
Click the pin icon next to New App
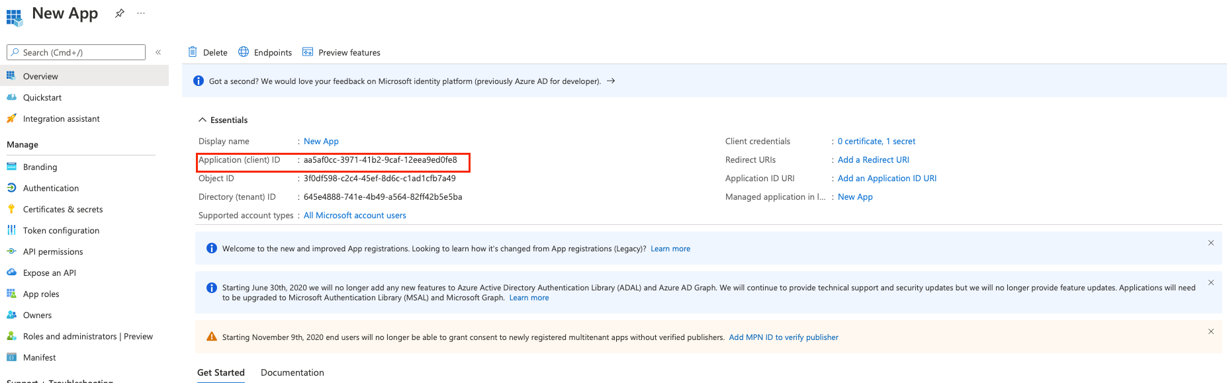click(119, 13)
